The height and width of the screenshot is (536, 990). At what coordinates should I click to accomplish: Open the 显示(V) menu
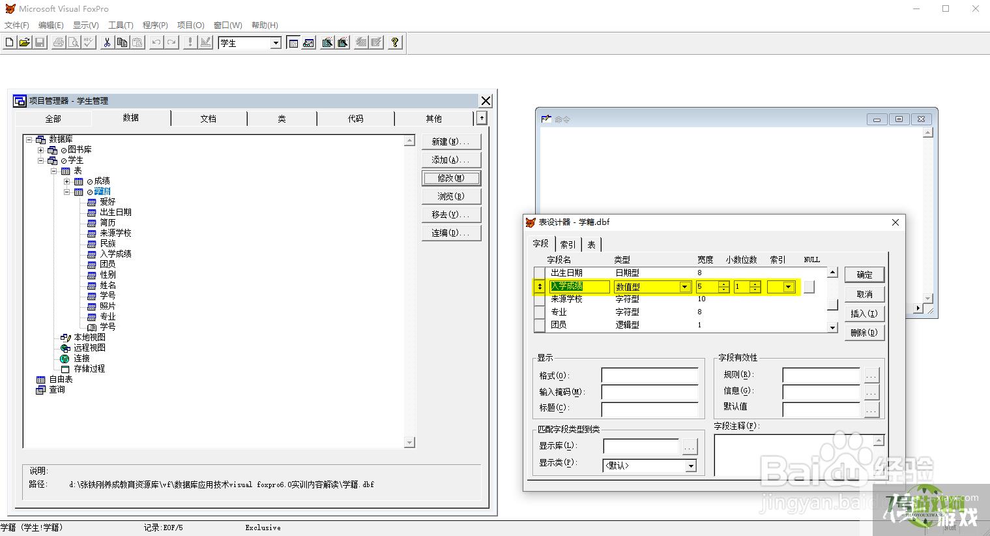coord(85,25)
